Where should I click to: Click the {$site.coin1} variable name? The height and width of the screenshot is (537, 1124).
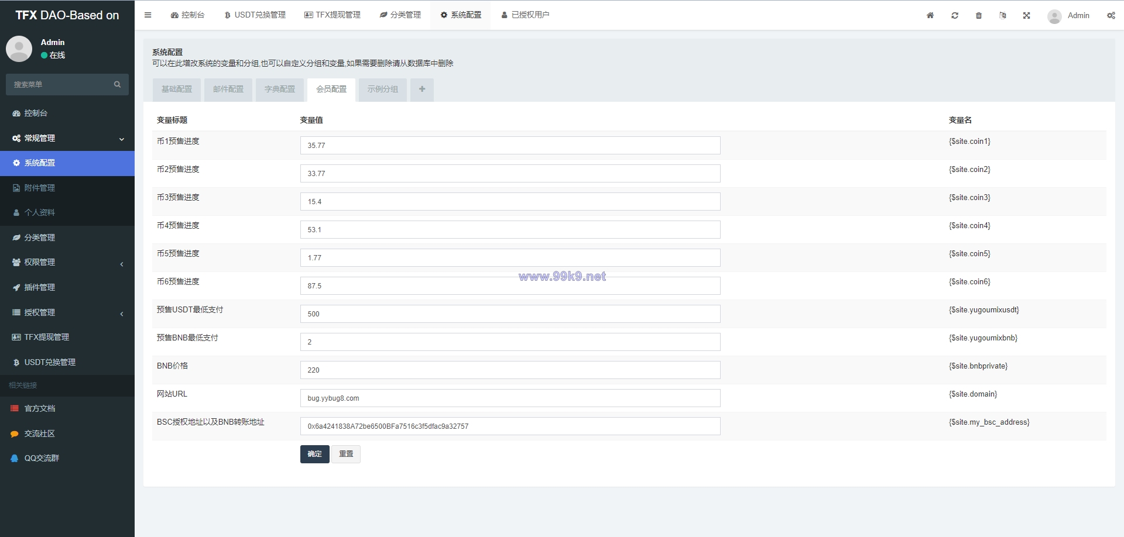[969, 142]
